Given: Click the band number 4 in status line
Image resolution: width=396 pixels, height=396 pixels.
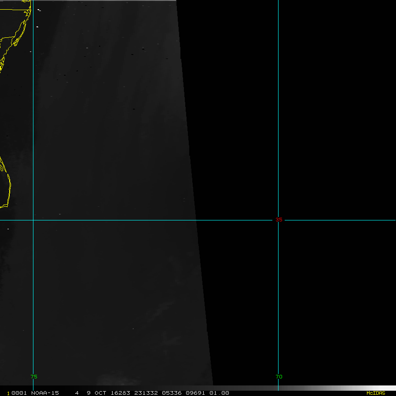Looking at the screenshot, I should pyautogui.click(x=77, y=393).
